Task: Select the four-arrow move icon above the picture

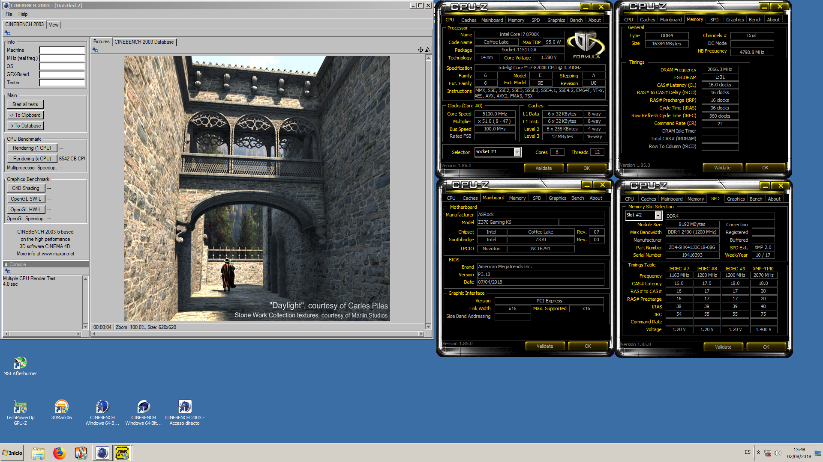Action: point(421,50)
